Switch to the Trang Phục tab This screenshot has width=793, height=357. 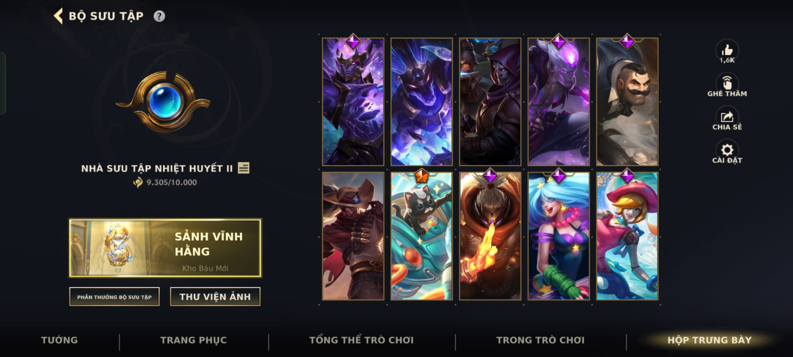(194, 340)
